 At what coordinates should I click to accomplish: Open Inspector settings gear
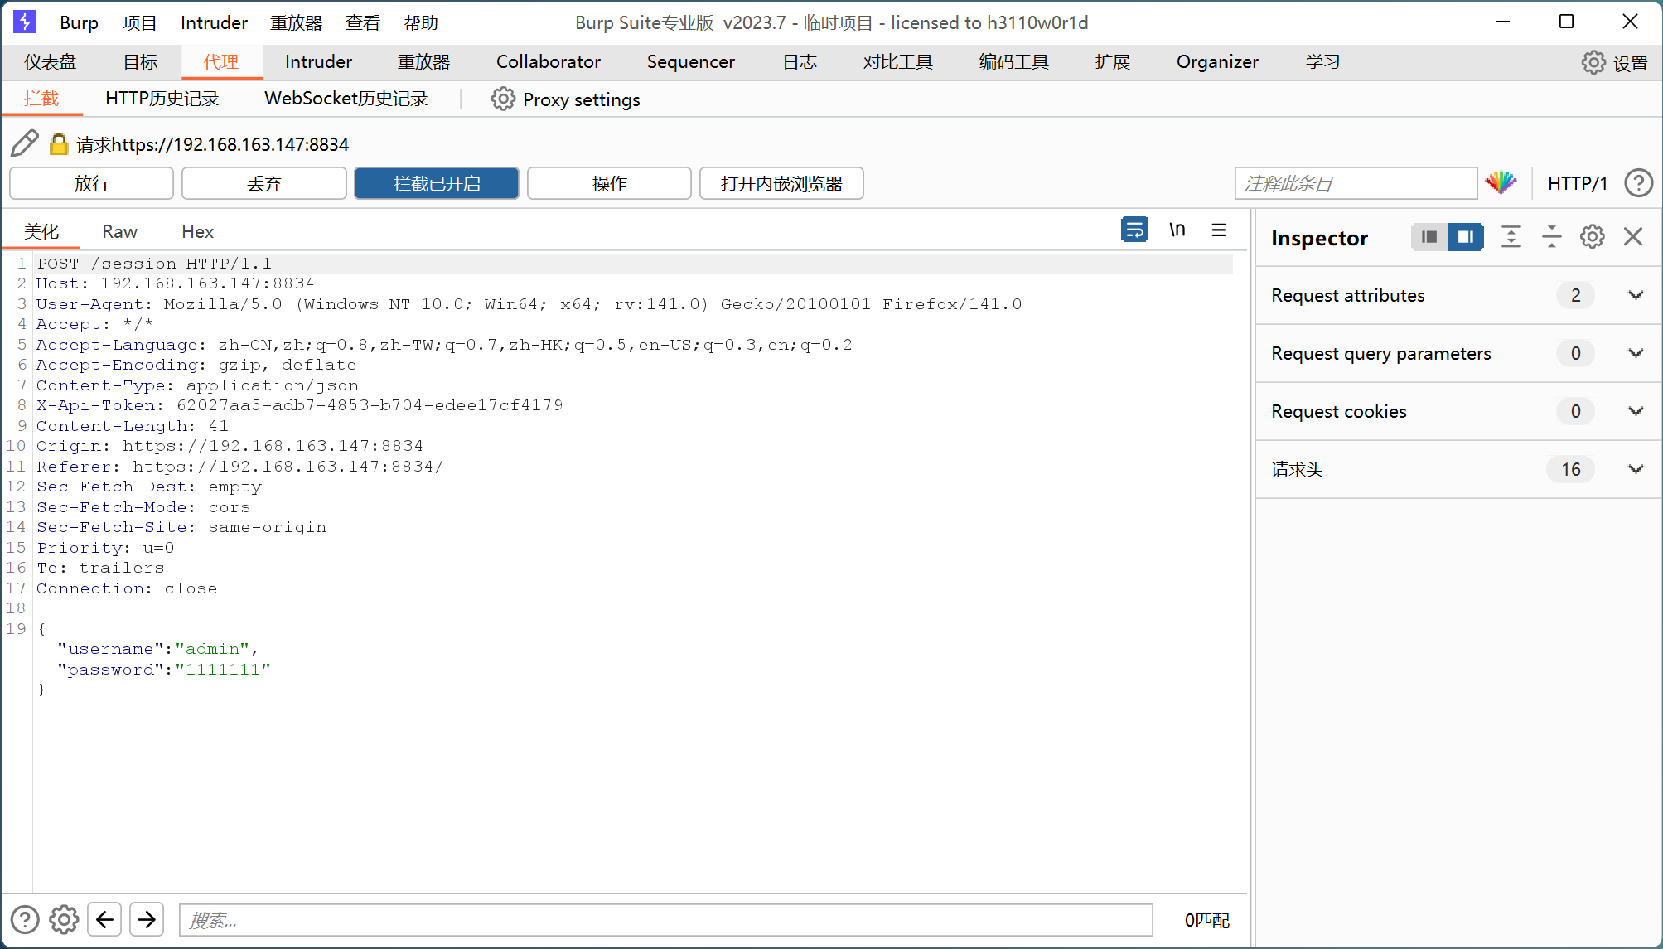pyautogui.click(x=1592, y=237)
